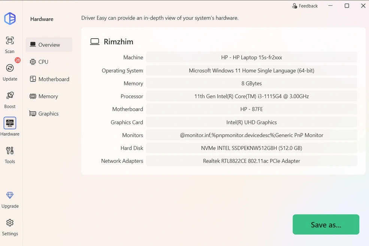The width and height of the screenshot is (369, 246).
Task: Maximize the Driver Easy window
Action: click(347, 6)
